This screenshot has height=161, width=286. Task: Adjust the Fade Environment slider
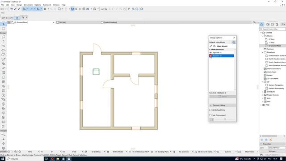point(225,119)
